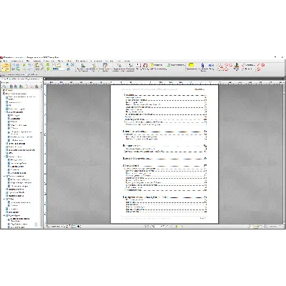
Task: Click the blue sound annotation icon
Action: tap(211, 65)
